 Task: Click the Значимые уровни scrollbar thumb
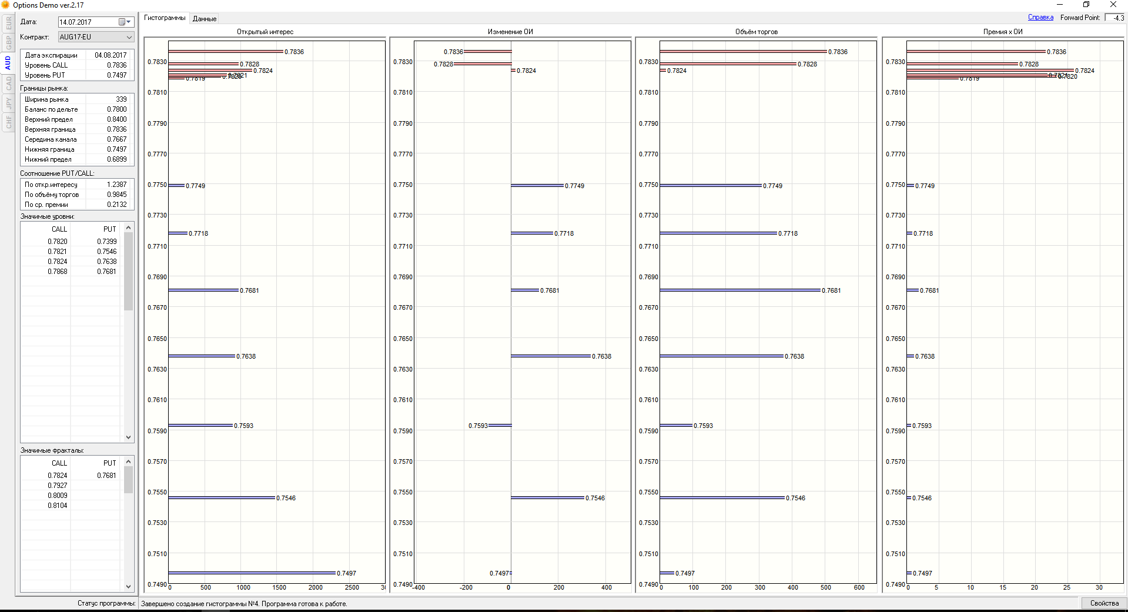(128, 271)
